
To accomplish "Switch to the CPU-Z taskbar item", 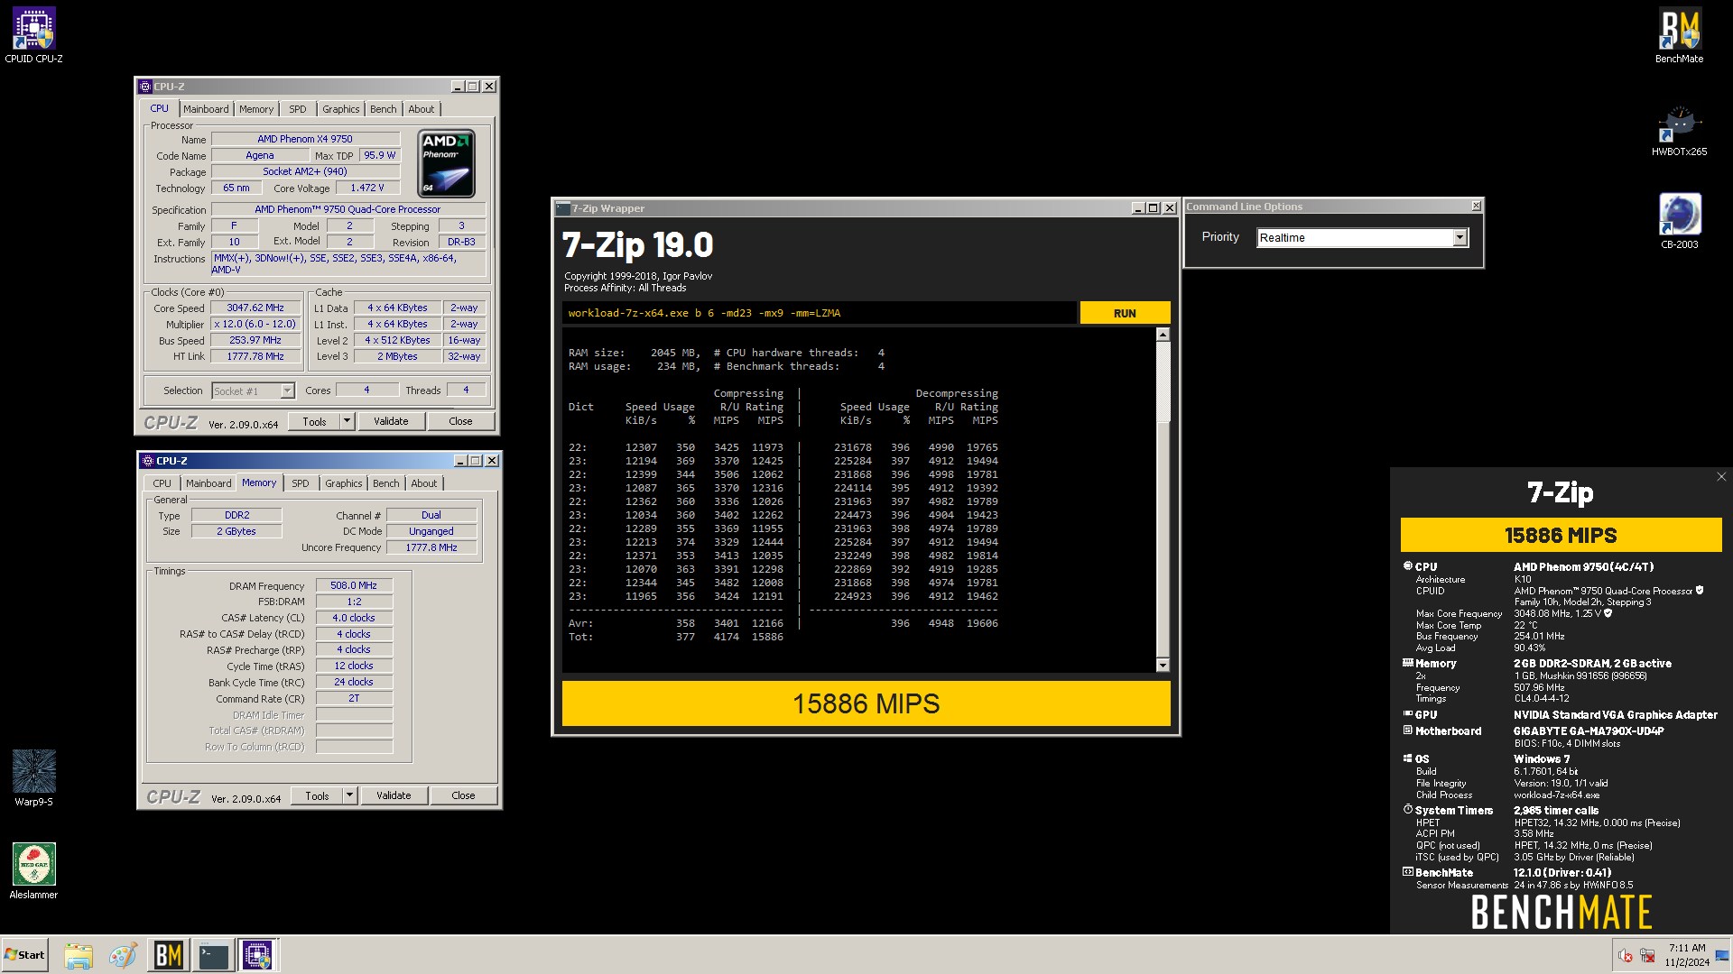I will 257,955.
